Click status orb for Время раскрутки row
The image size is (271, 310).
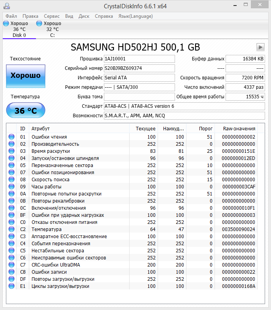click(x=11, y=151)
